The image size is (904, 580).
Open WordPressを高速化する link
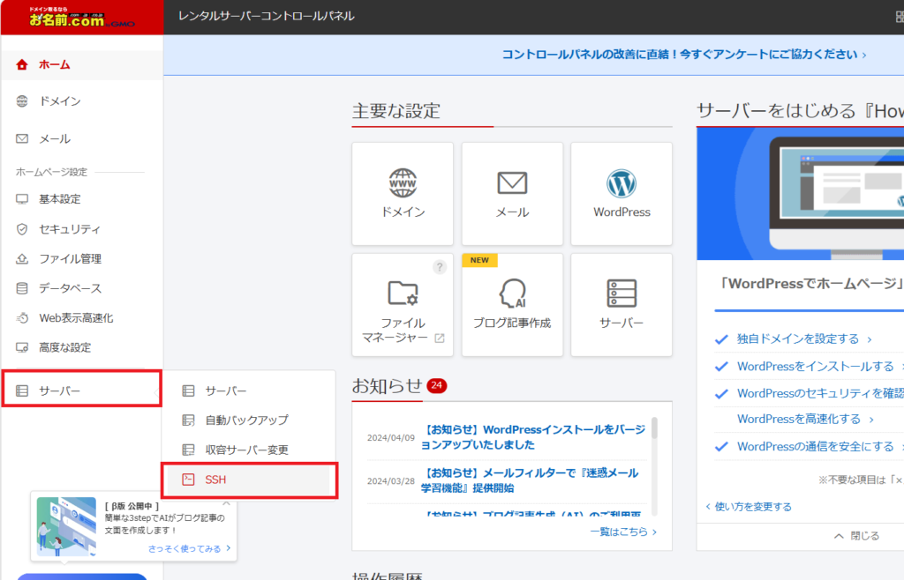tap(805, 420)
